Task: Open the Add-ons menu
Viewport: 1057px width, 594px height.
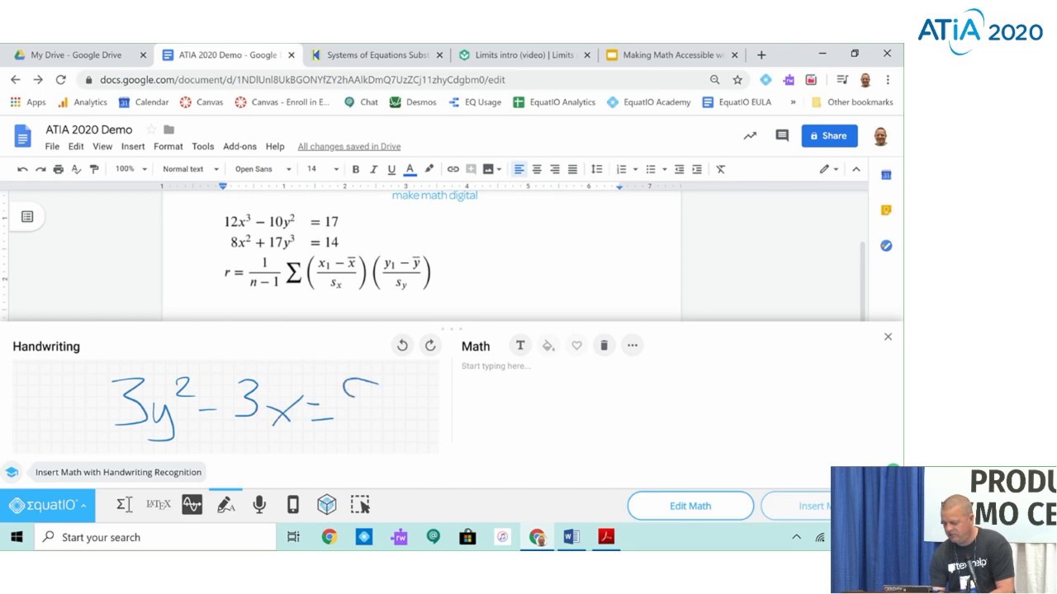Action: 239,146
